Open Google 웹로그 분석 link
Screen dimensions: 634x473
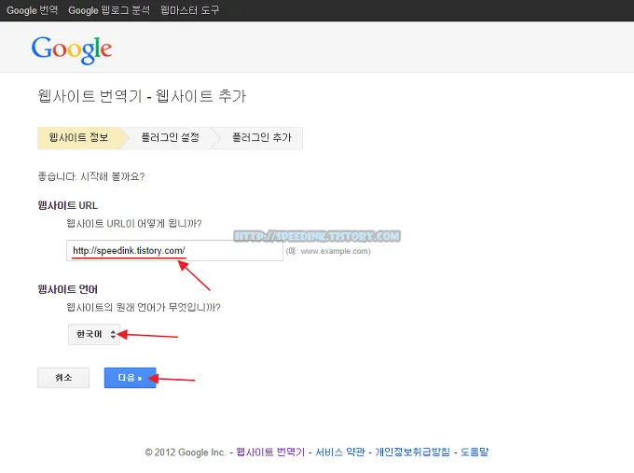tap(109, 10)
